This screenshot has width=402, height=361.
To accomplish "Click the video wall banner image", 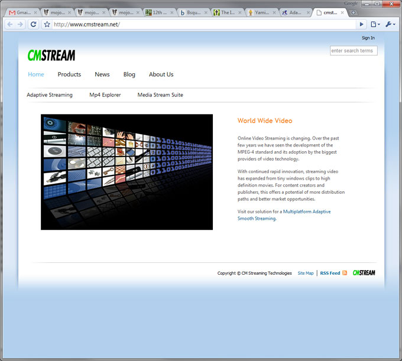I will pyautogui.click(x=127, y=172).
